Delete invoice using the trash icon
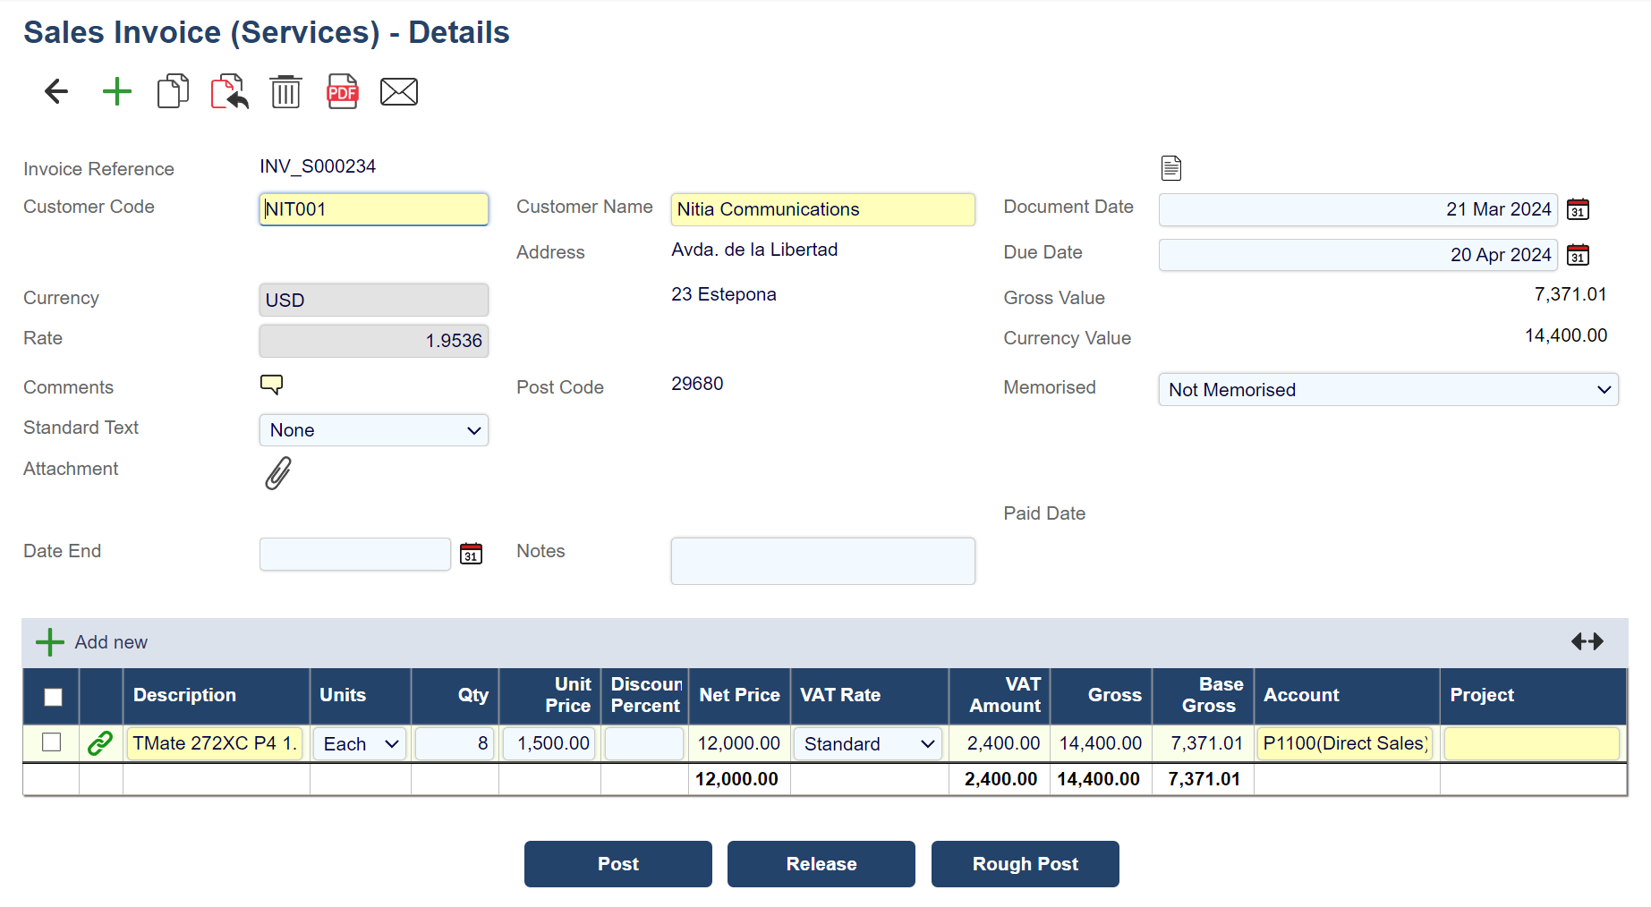 tap(285, 91)
